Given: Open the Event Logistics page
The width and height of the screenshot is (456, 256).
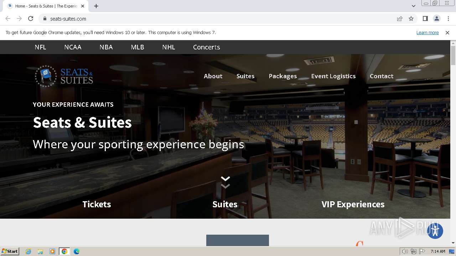Looking at the screenshot, I should [333, 76].
